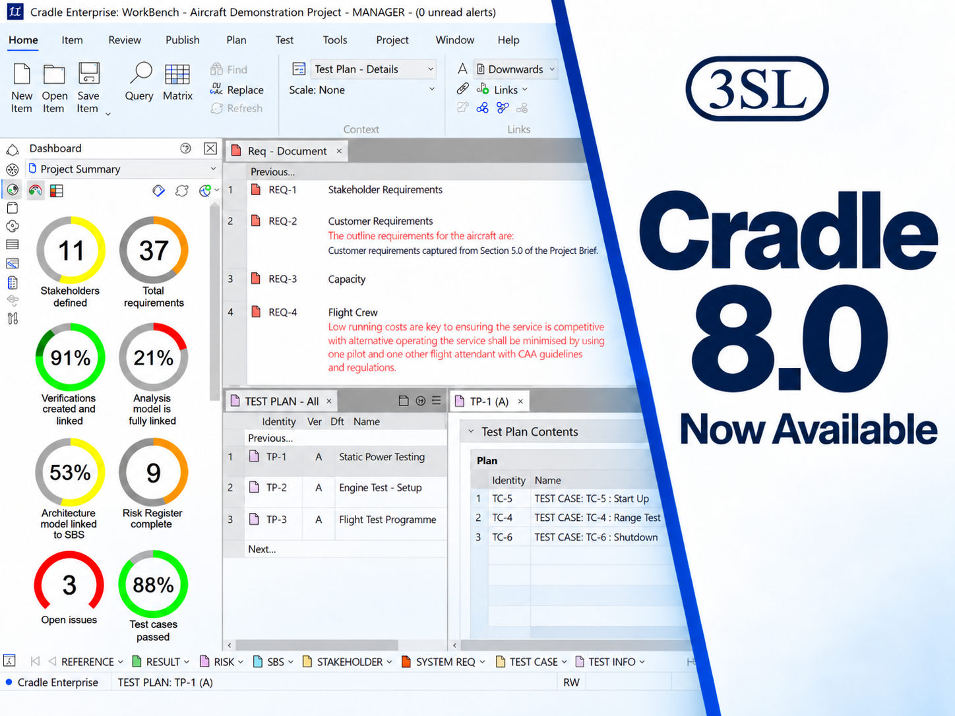Switch dashboard to coloured table view
Viewport: 955px width, 716px height.
(57, 191)
